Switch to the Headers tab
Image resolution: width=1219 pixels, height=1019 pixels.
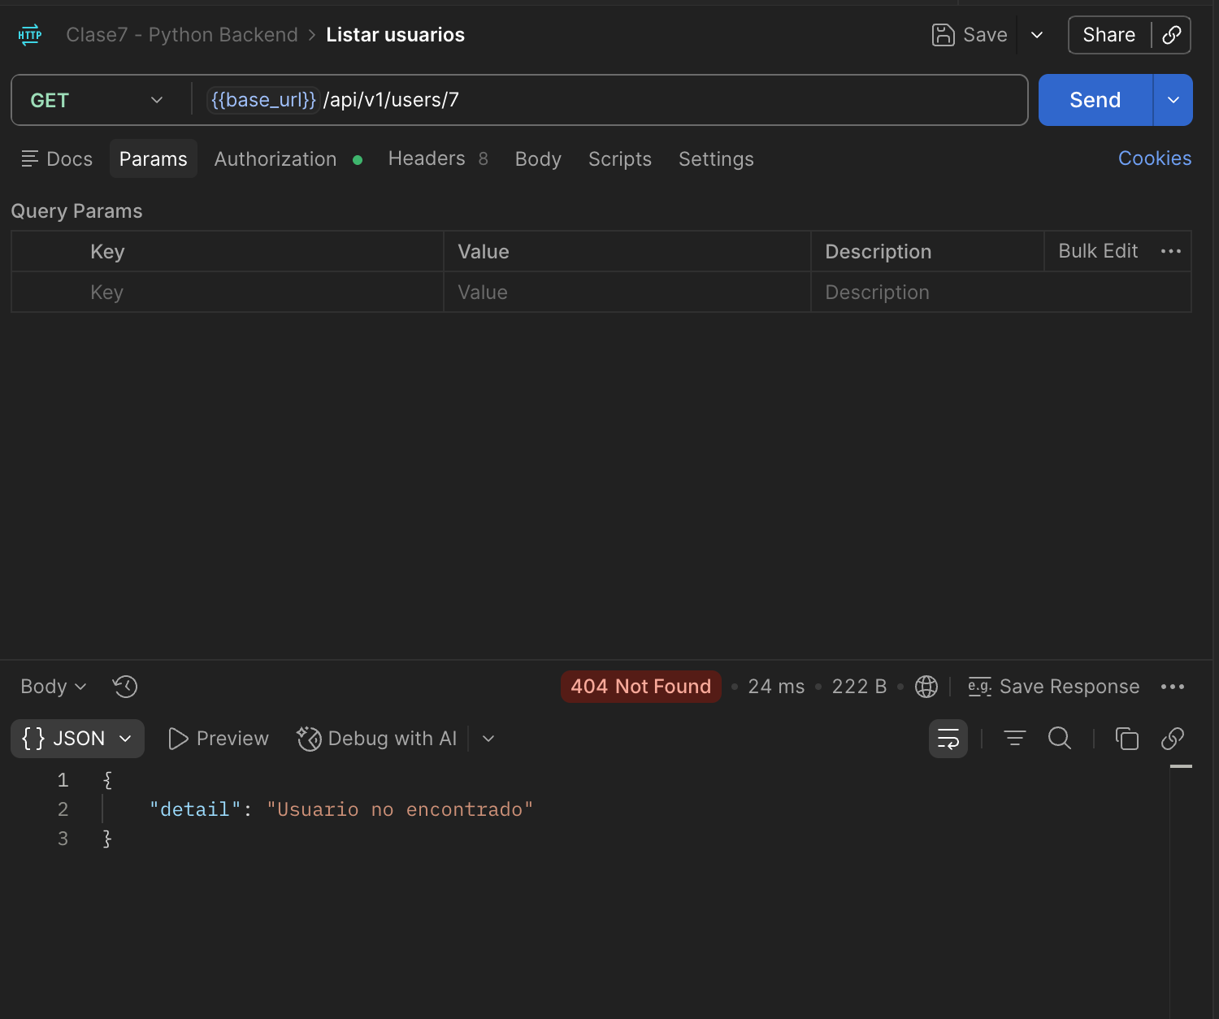[438, 158]
